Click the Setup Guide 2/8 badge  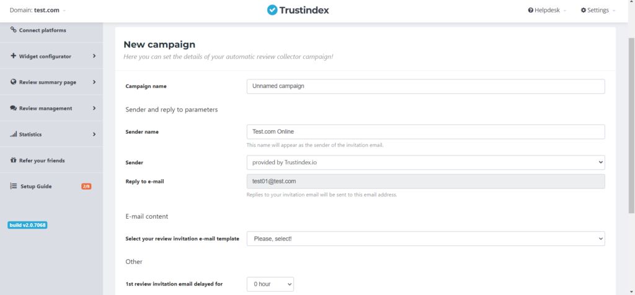86,187
